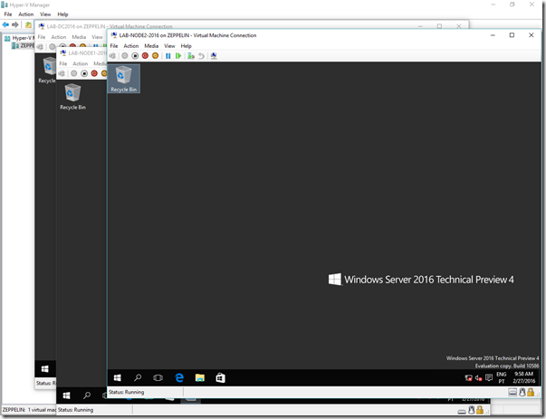Open Action Center in LAB-NODE2 tray
546x419 pixels.
(489, 377)
